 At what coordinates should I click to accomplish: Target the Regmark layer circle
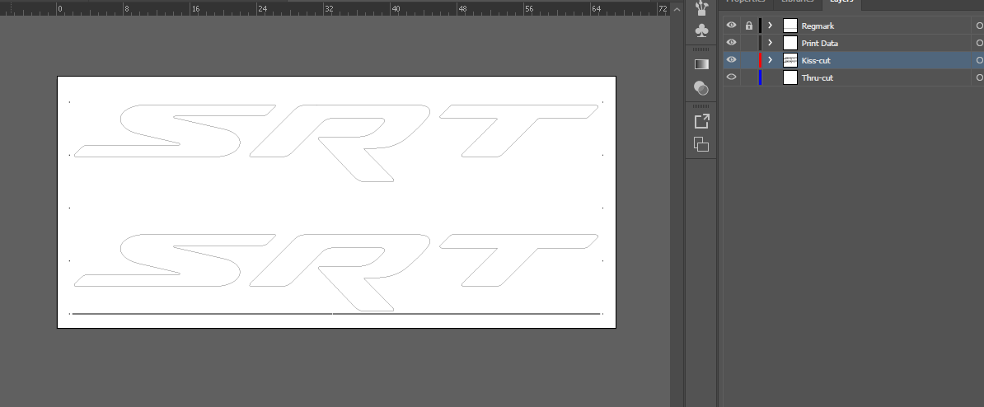980,26
